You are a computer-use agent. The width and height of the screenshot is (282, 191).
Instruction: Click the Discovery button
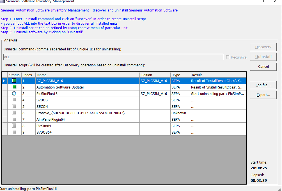coord(263,47)
